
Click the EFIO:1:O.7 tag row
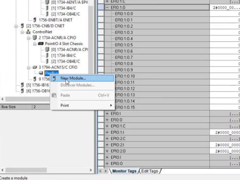(x=157, y=58)
